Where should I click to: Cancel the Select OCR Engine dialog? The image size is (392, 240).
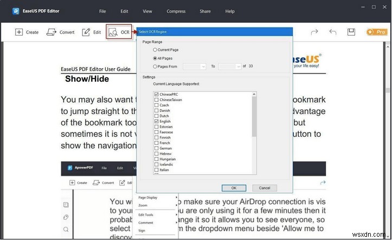(264, 188)
